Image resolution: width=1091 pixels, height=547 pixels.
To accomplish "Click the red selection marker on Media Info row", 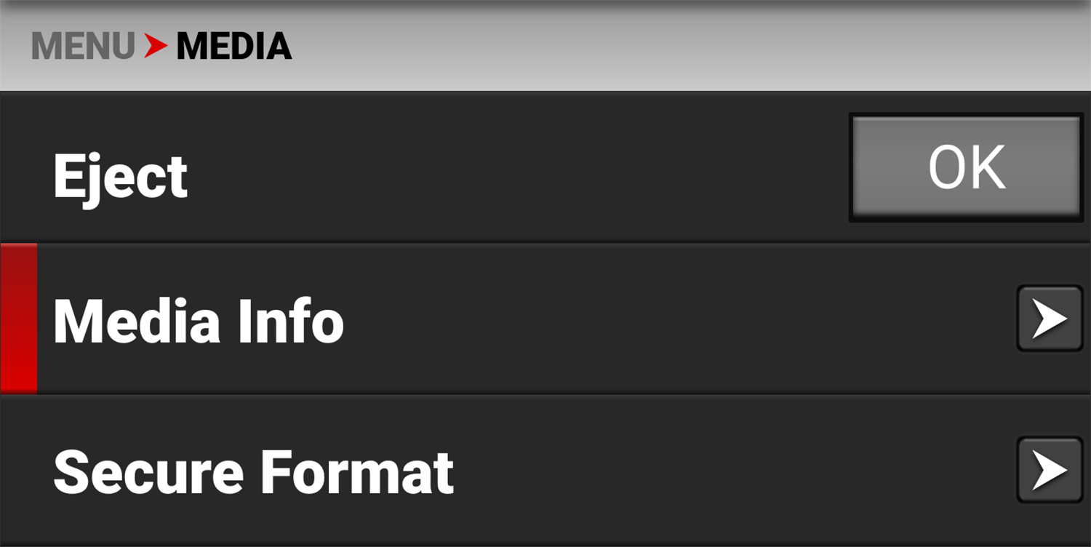I will pos(19,319).
